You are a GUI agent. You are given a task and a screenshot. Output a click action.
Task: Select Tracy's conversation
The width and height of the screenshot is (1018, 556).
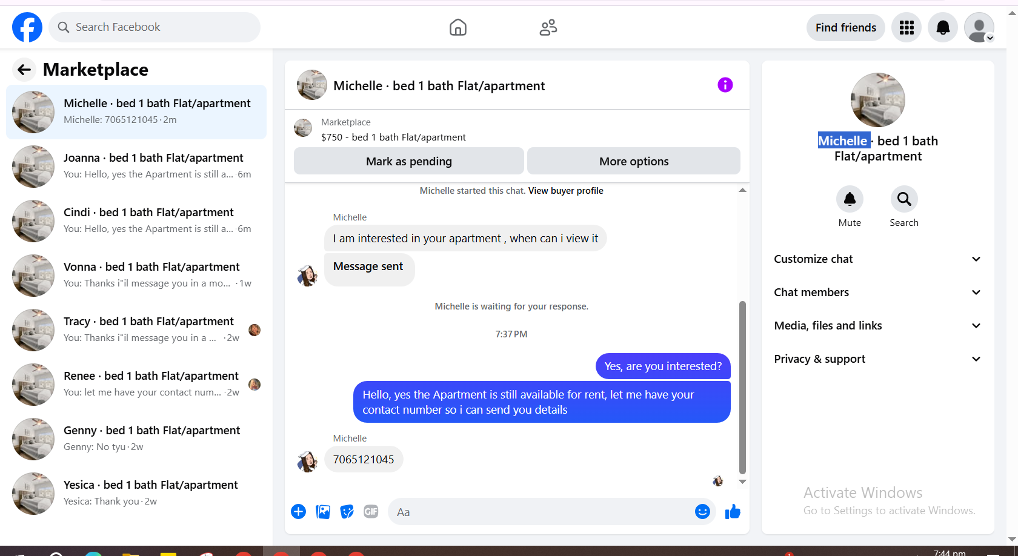click(136, 330)
